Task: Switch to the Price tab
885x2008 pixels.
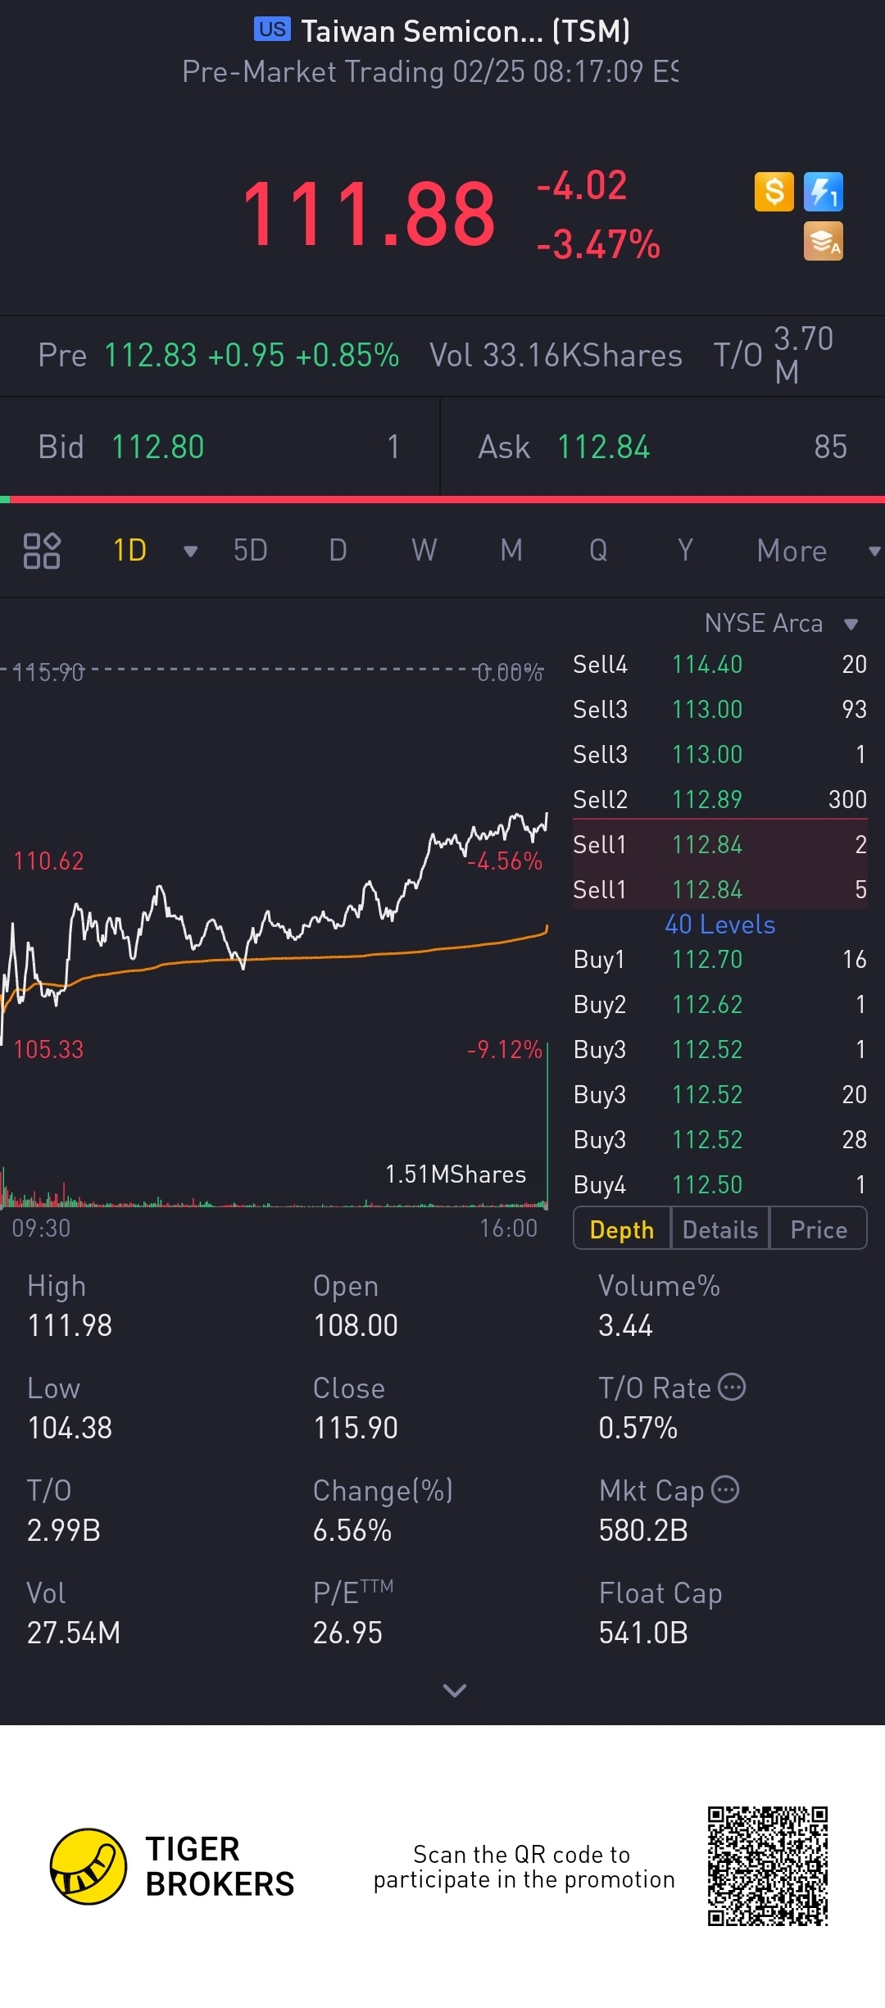Action: pyautogui.click(x=818, y=1229)
